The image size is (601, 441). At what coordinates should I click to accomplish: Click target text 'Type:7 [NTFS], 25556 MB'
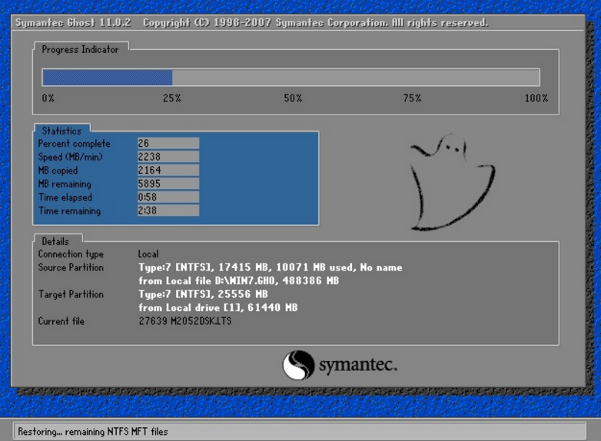203,294
